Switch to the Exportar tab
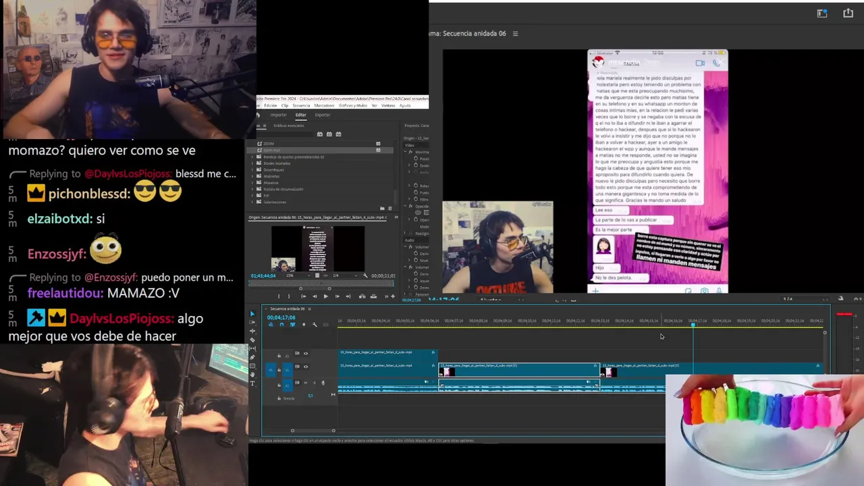 coord(323,115)
